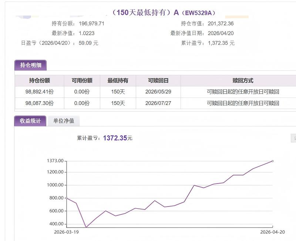Click the partially visible button right of chart
Screen dimensions: 296x241
click(x=294, y=138)
